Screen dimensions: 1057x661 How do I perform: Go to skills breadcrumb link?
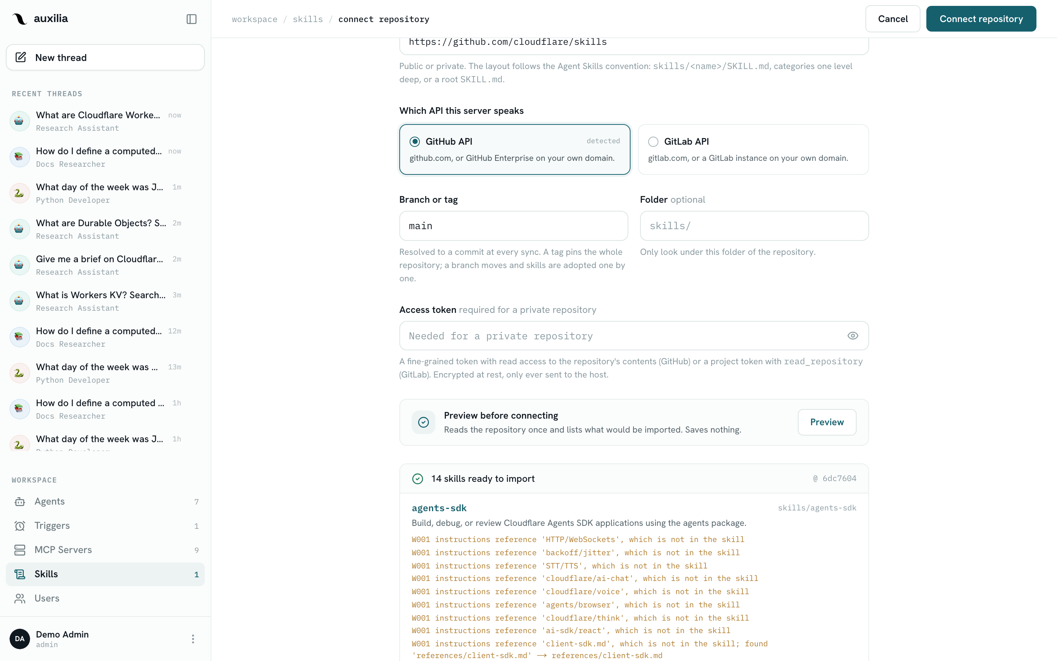(308, 19)
